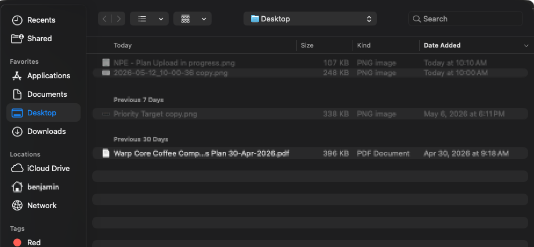Open the Shared sidebar item
The image size is (534, 247).
click(x=43, y=38)
